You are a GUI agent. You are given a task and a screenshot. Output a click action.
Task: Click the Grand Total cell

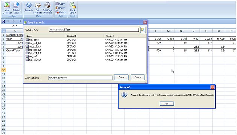coord(15,51)
